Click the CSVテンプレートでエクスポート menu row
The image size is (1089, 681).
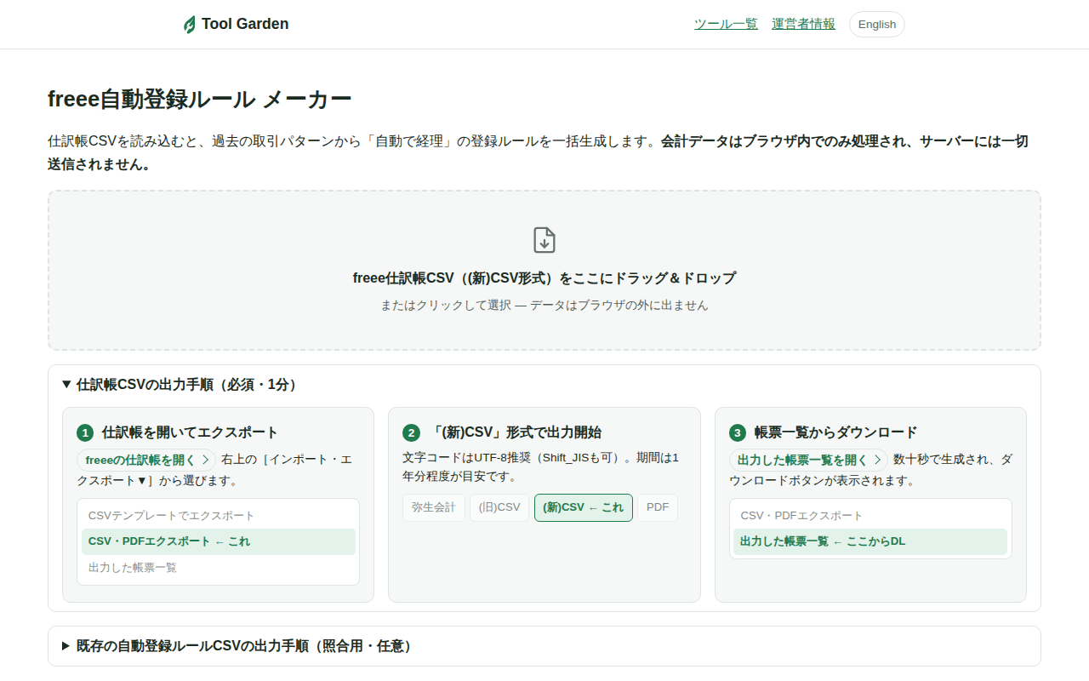[219, 516]
